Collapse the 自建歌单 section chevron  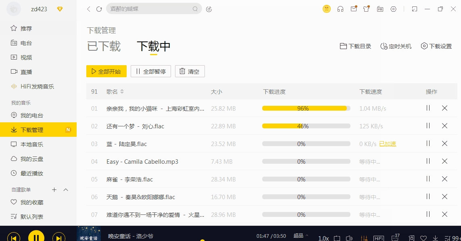click(66, 190)
